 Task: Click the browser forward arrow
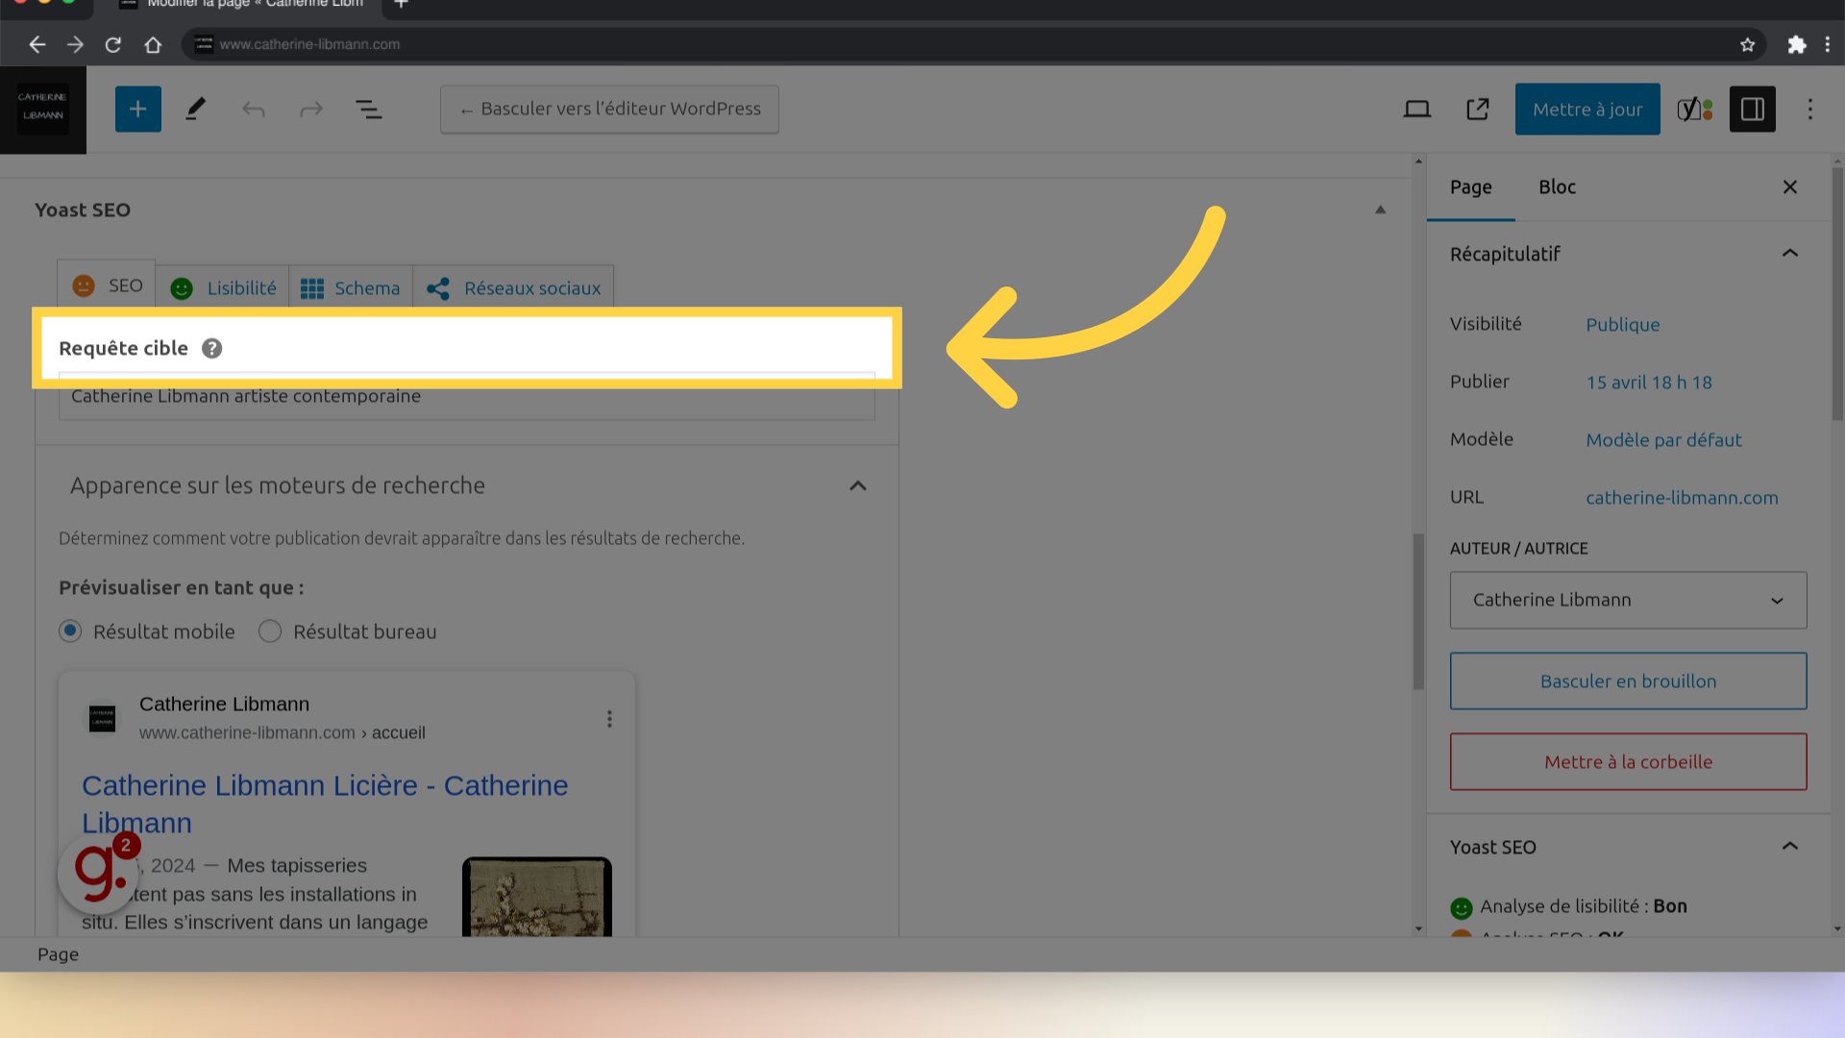tap(75, 44)
